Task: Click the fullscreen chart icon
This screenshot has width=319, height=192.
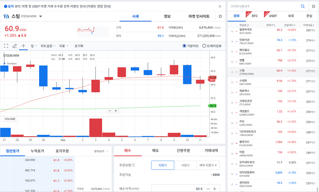Action: coord(6,46)
